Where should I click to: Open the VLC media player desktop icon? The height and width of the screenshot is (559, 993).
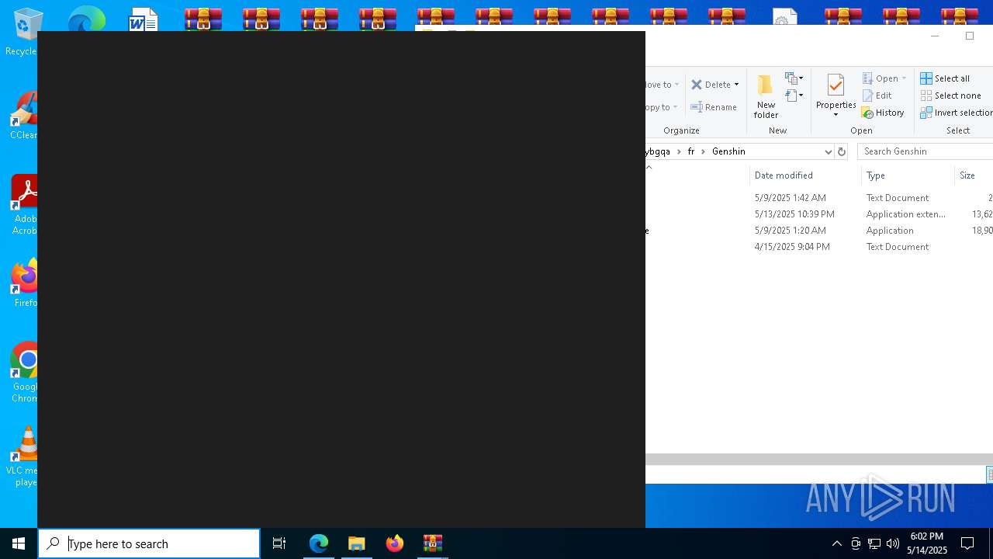pos(24,457)
